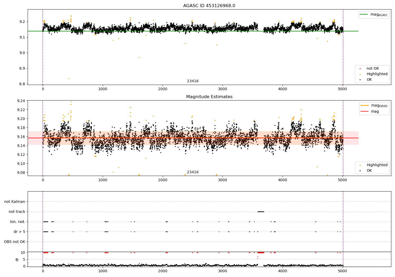Click the '23416' label in Magnitude Estimates plot
The height and width of the screenshot is (277, 395).
[193, 172]
